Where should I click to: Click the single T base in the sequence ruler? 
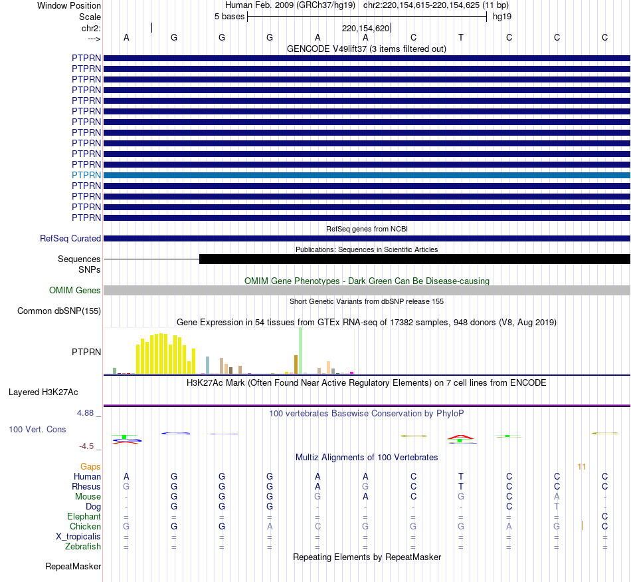[x=461, y=37]
